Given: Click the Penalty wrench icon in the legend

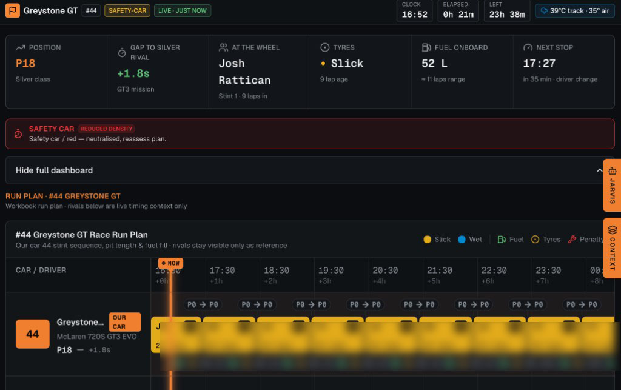Looking at the screenshot, I should 572,239.
